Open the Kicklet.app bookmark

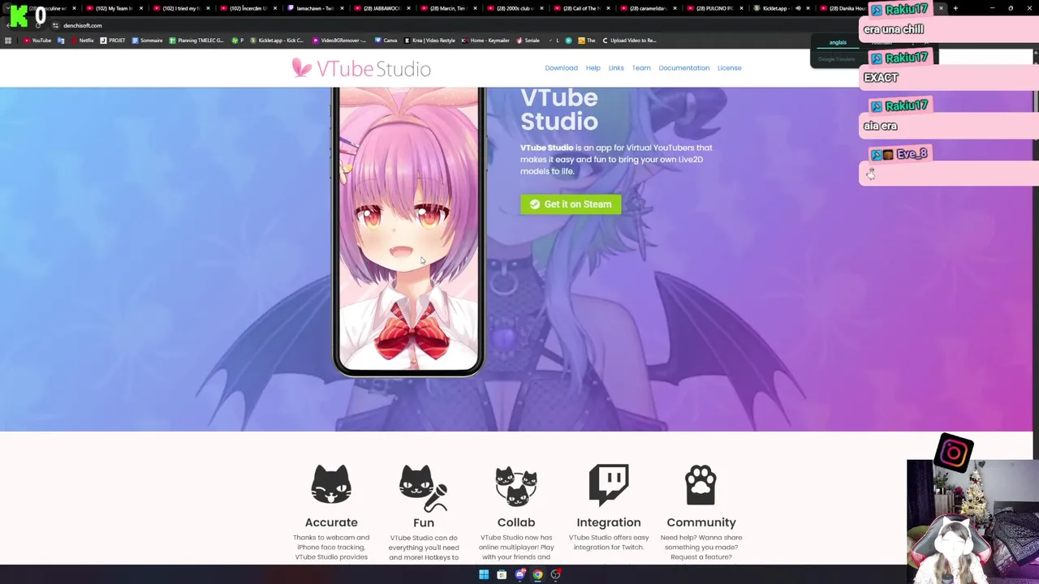[277, 41]
